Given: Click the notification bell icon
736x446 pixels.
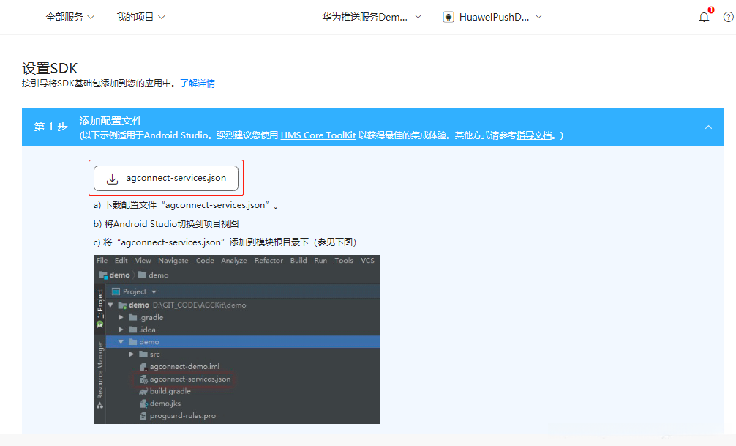Looking at the screenshot, I should pos(704,17).
